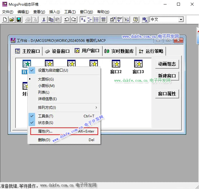The height and width of the screenshot is (189, 199).
Task: Click the Undo arrow icon
Action: [x=67, y=20]
